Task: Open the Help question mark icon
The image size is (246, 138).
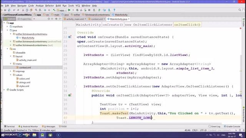Action: [x=114, y=10]
